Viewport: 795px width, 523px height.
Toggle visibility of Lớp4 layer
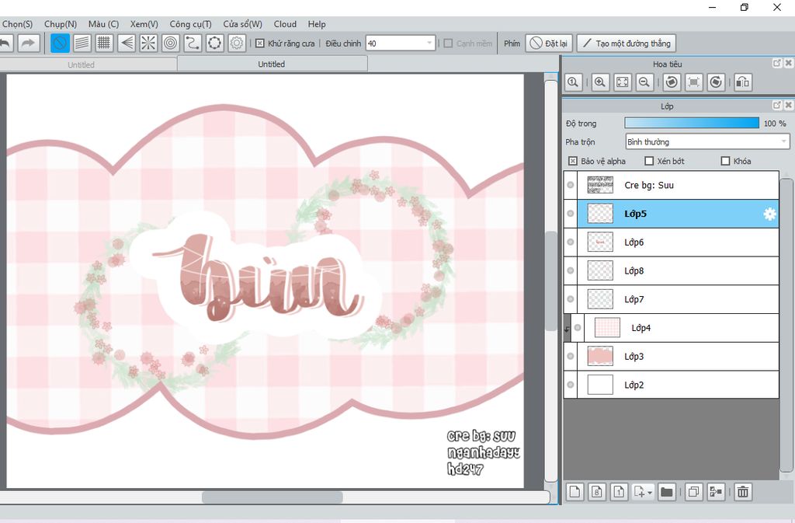coord(578,328)
